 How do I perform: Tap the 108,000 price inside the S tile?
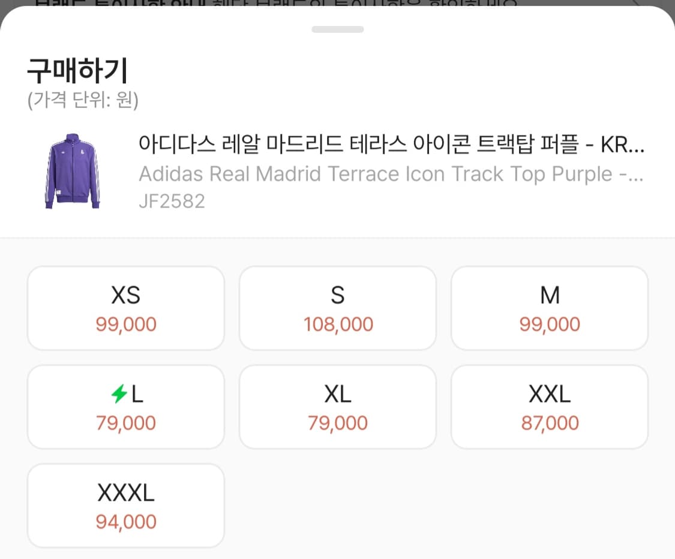point(337,324)
